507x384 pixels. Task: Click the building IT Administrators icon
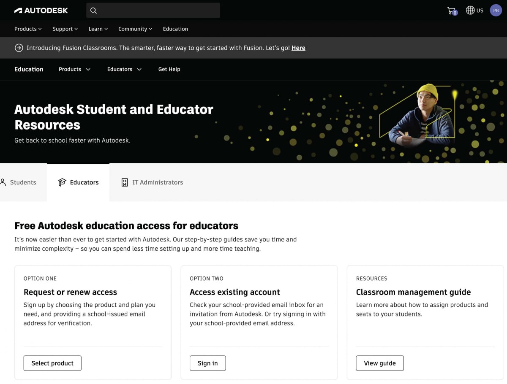(125, 182)
